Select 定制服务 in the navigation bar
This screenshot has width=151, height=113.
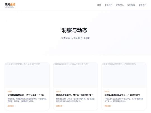click(131, 5)
